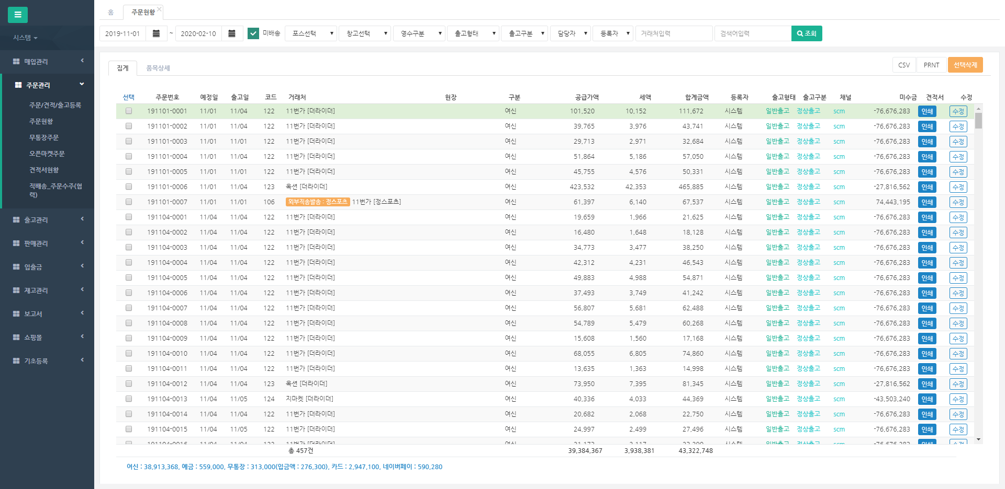Open the end date calendar picker icon

coord(232,33)
